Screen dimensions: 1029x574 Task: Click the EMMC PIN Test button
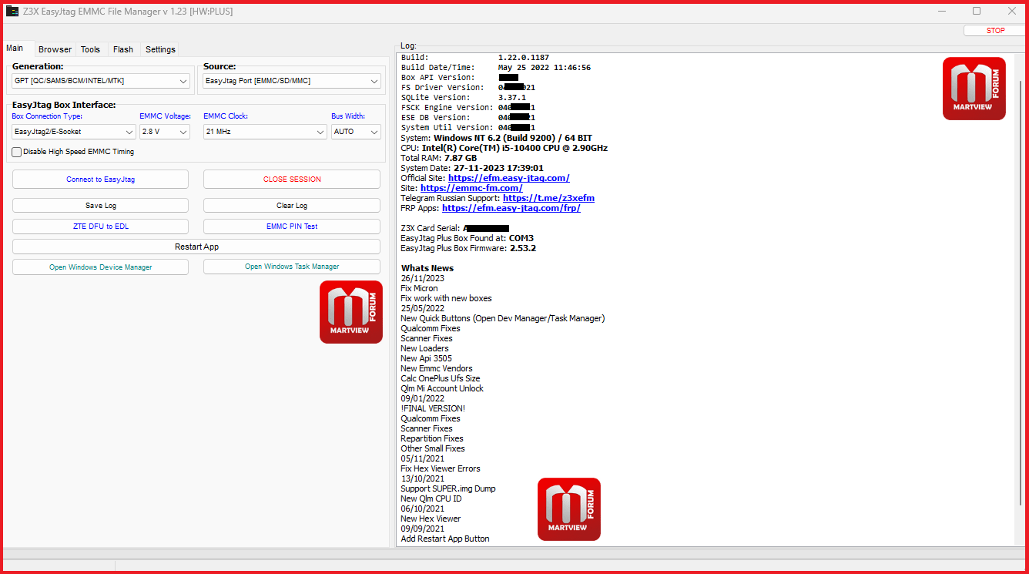click(x=292, y=227)
